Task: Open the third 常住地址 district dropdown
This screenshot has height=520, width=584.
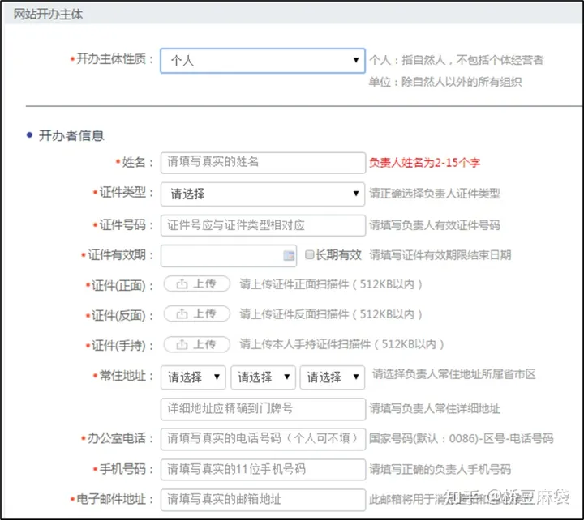Action: tap(333, 377)
